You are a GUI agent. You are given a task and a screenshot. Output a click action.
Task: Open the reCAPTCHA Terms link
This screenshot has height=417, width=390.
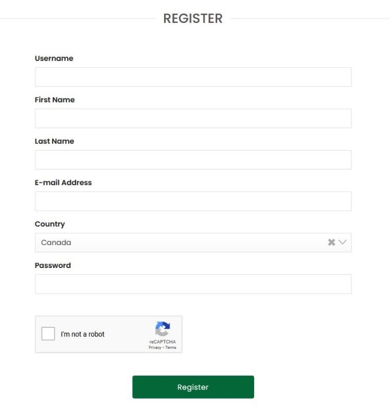coord(171,348)
